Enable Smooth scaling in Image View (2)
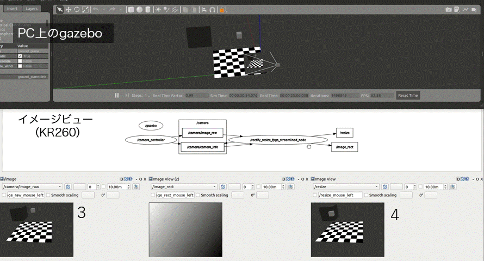 coord(198,195)
